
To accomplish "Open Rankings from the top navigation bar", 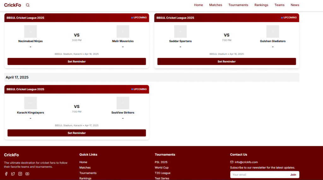I will click(x=261, y=5).
